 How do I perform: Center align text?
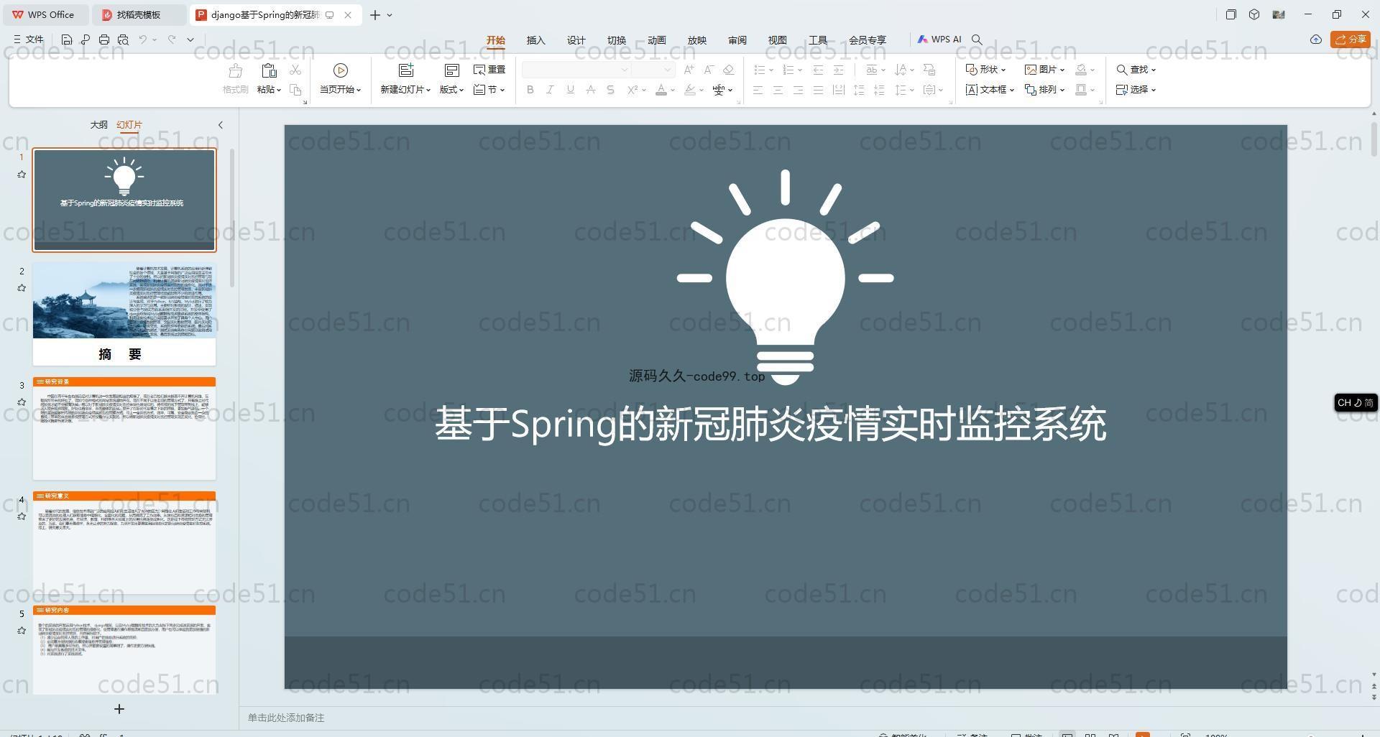coord(778,90)
